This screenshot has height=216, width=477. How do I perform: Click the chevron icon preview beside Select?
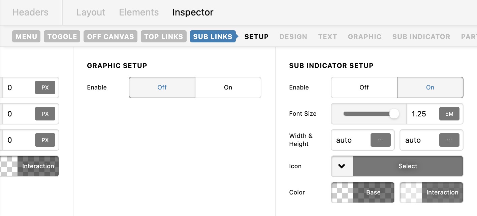[342, 166]
